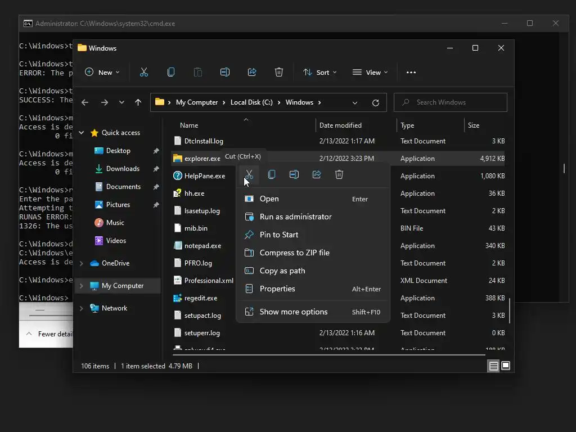The width and height of the screenshot is (576, 432).
Task: Click the Paste icon in the Explorer toolbar
Action: click(x=198, y=73)
